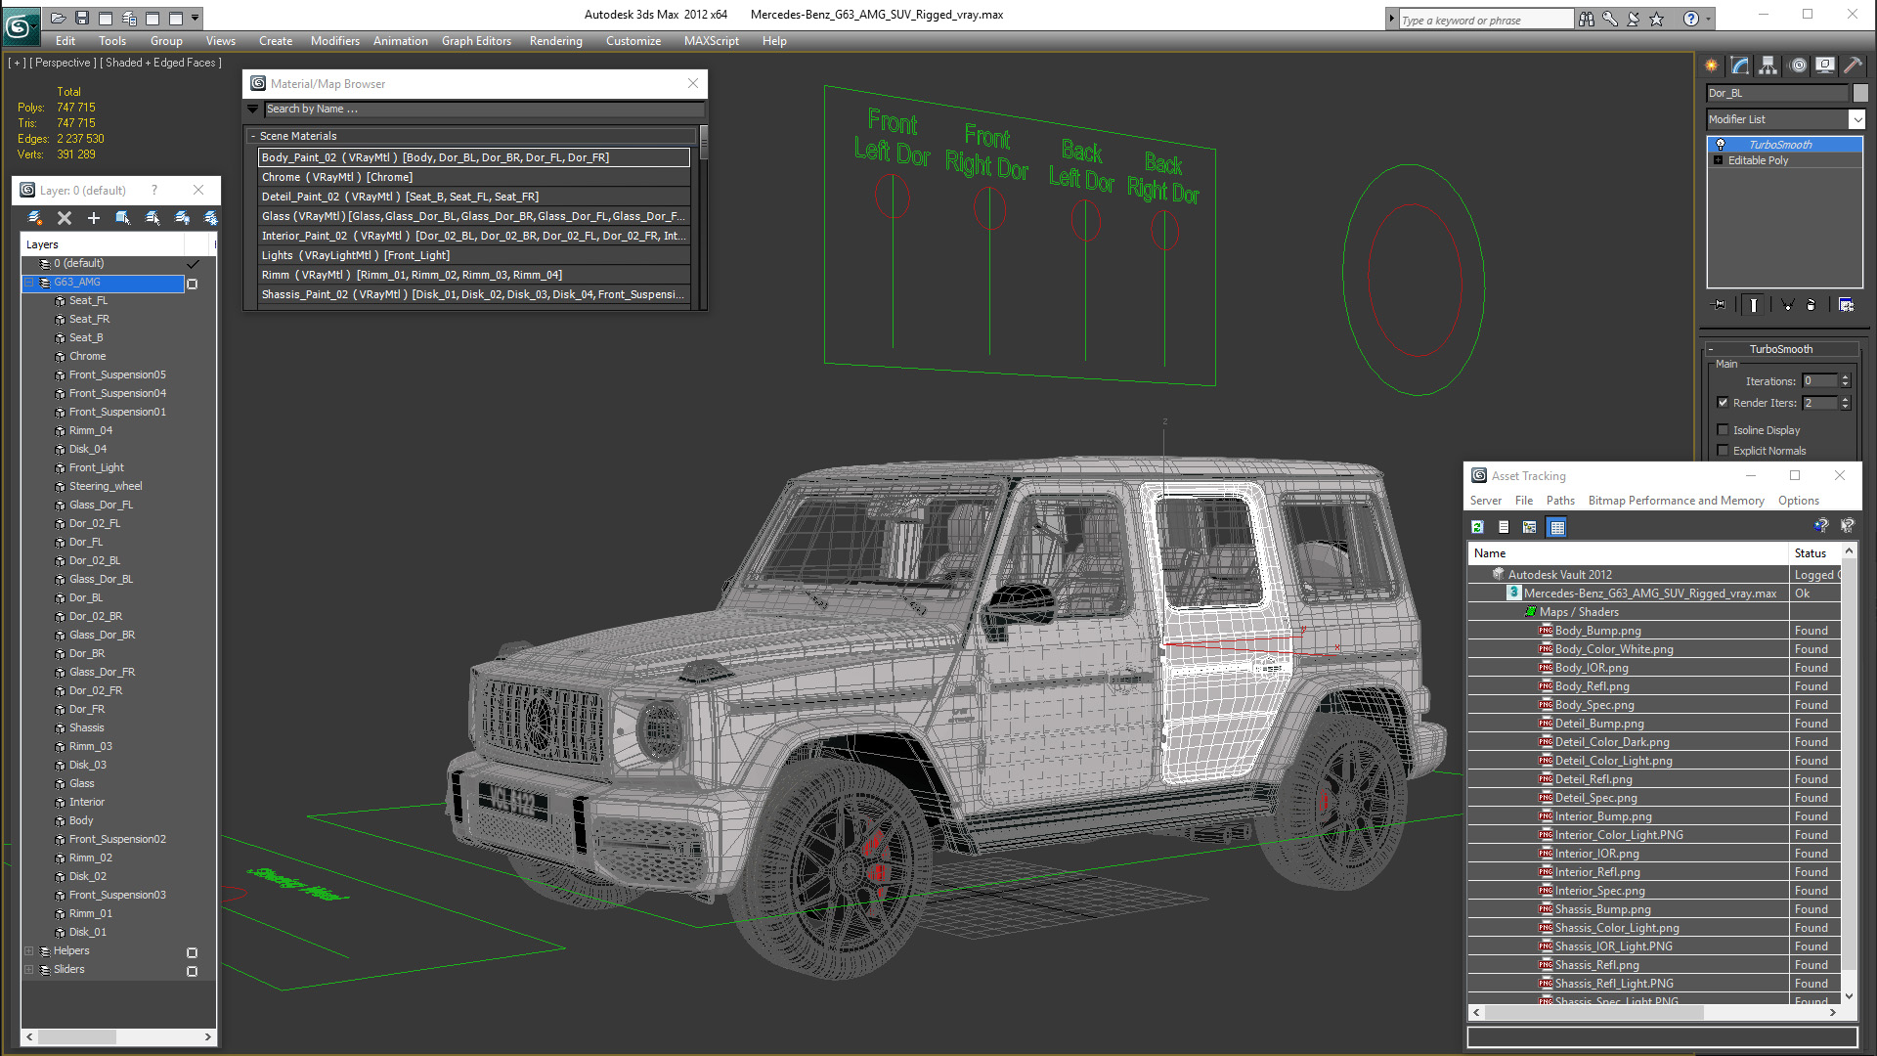Select Body_Paint_02 VRayMtl material entry
This screenshot has width=1877, height=1056.
point(473,157)
